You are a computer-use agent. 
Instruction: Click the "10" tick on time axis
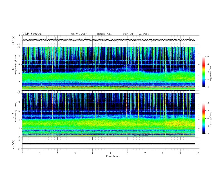pos(198,153)
